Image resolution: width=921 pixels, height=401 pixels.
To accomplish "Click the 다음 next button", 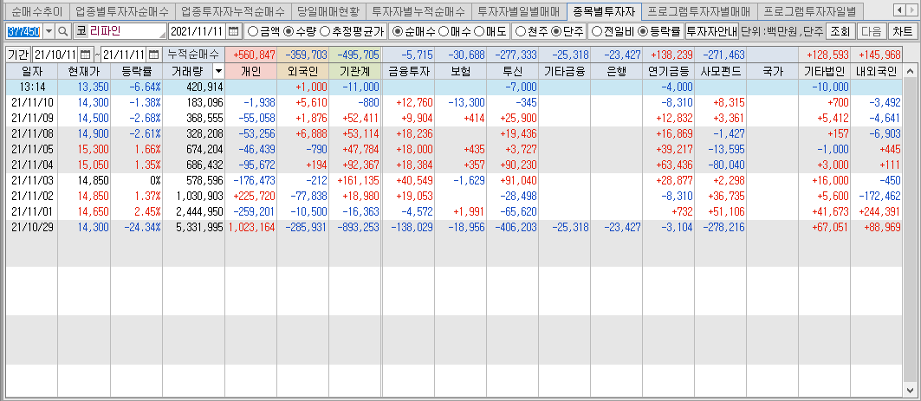I will pos(871,31).
